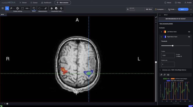Hide the Right Motor Hand contrast
The image size is (193, 107).
coord(189,37)
